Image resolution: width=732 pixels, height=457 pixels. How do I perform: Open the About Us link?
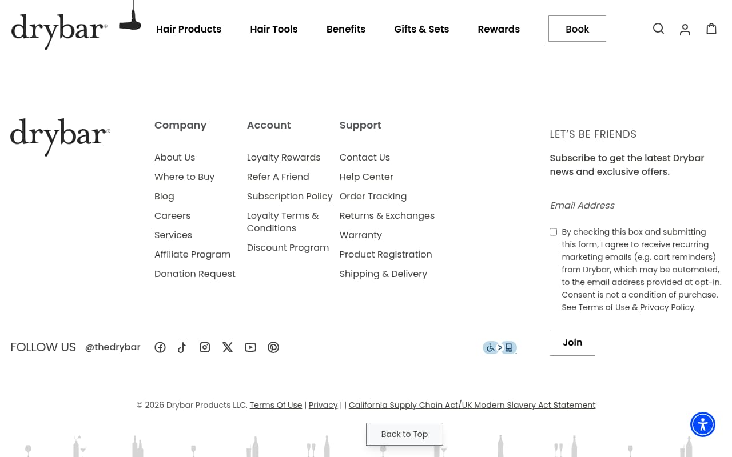coord(174,158)
